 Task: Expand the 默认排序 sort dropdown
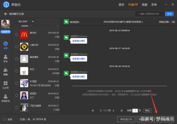coord(24,22)
